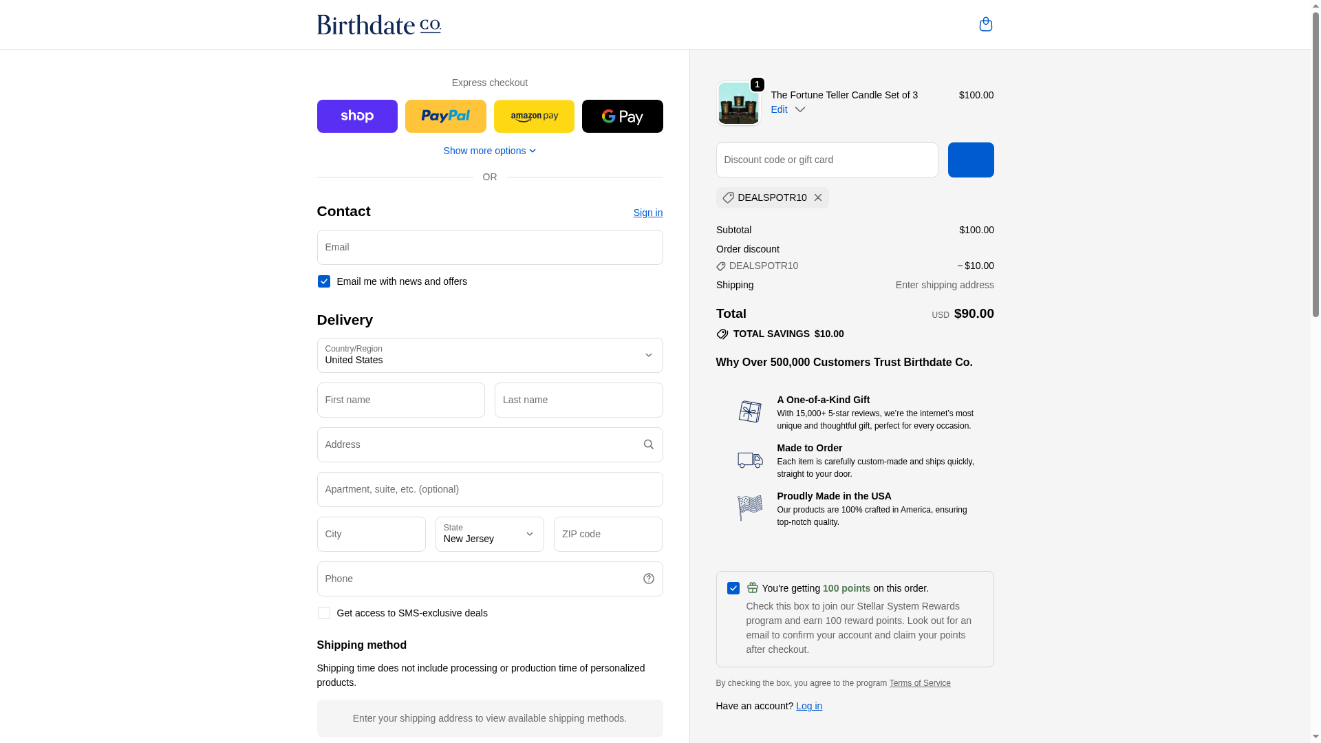
Task: Click the address search magnifier icon
Action: coord(648,444)
